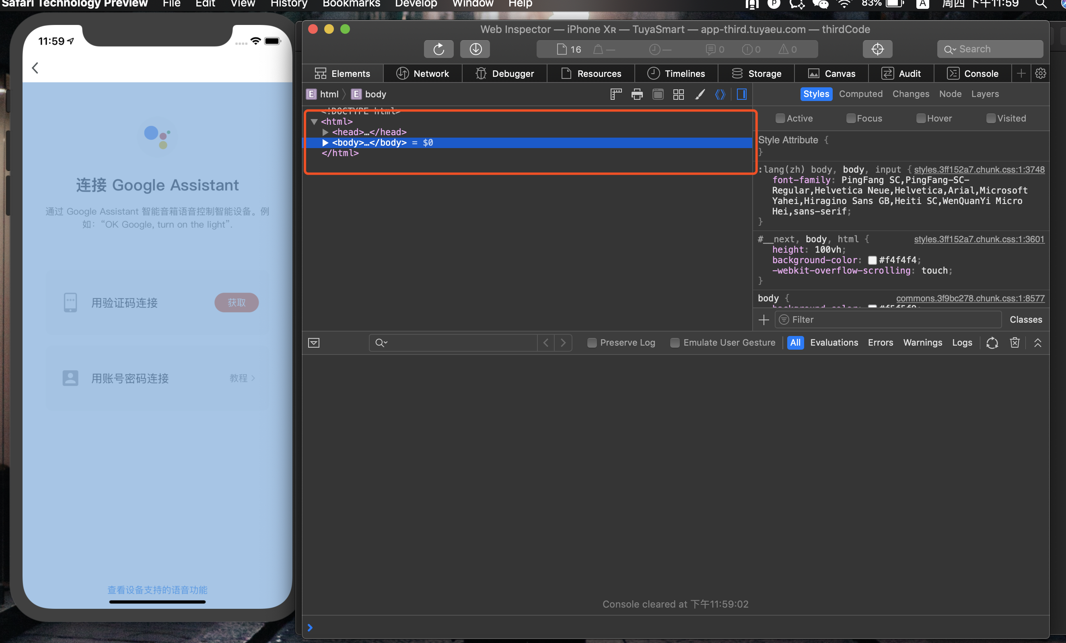Select the All console filter

795,343
